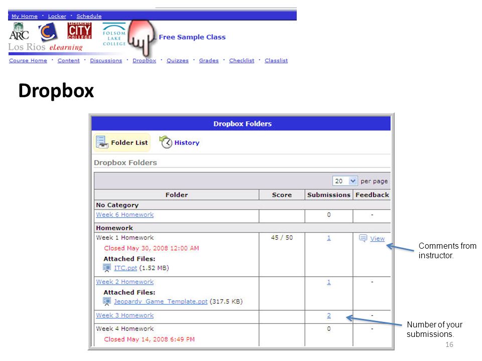The image size is (482, 361).
Task: Click the Folder column header
Action: (176, 195)
